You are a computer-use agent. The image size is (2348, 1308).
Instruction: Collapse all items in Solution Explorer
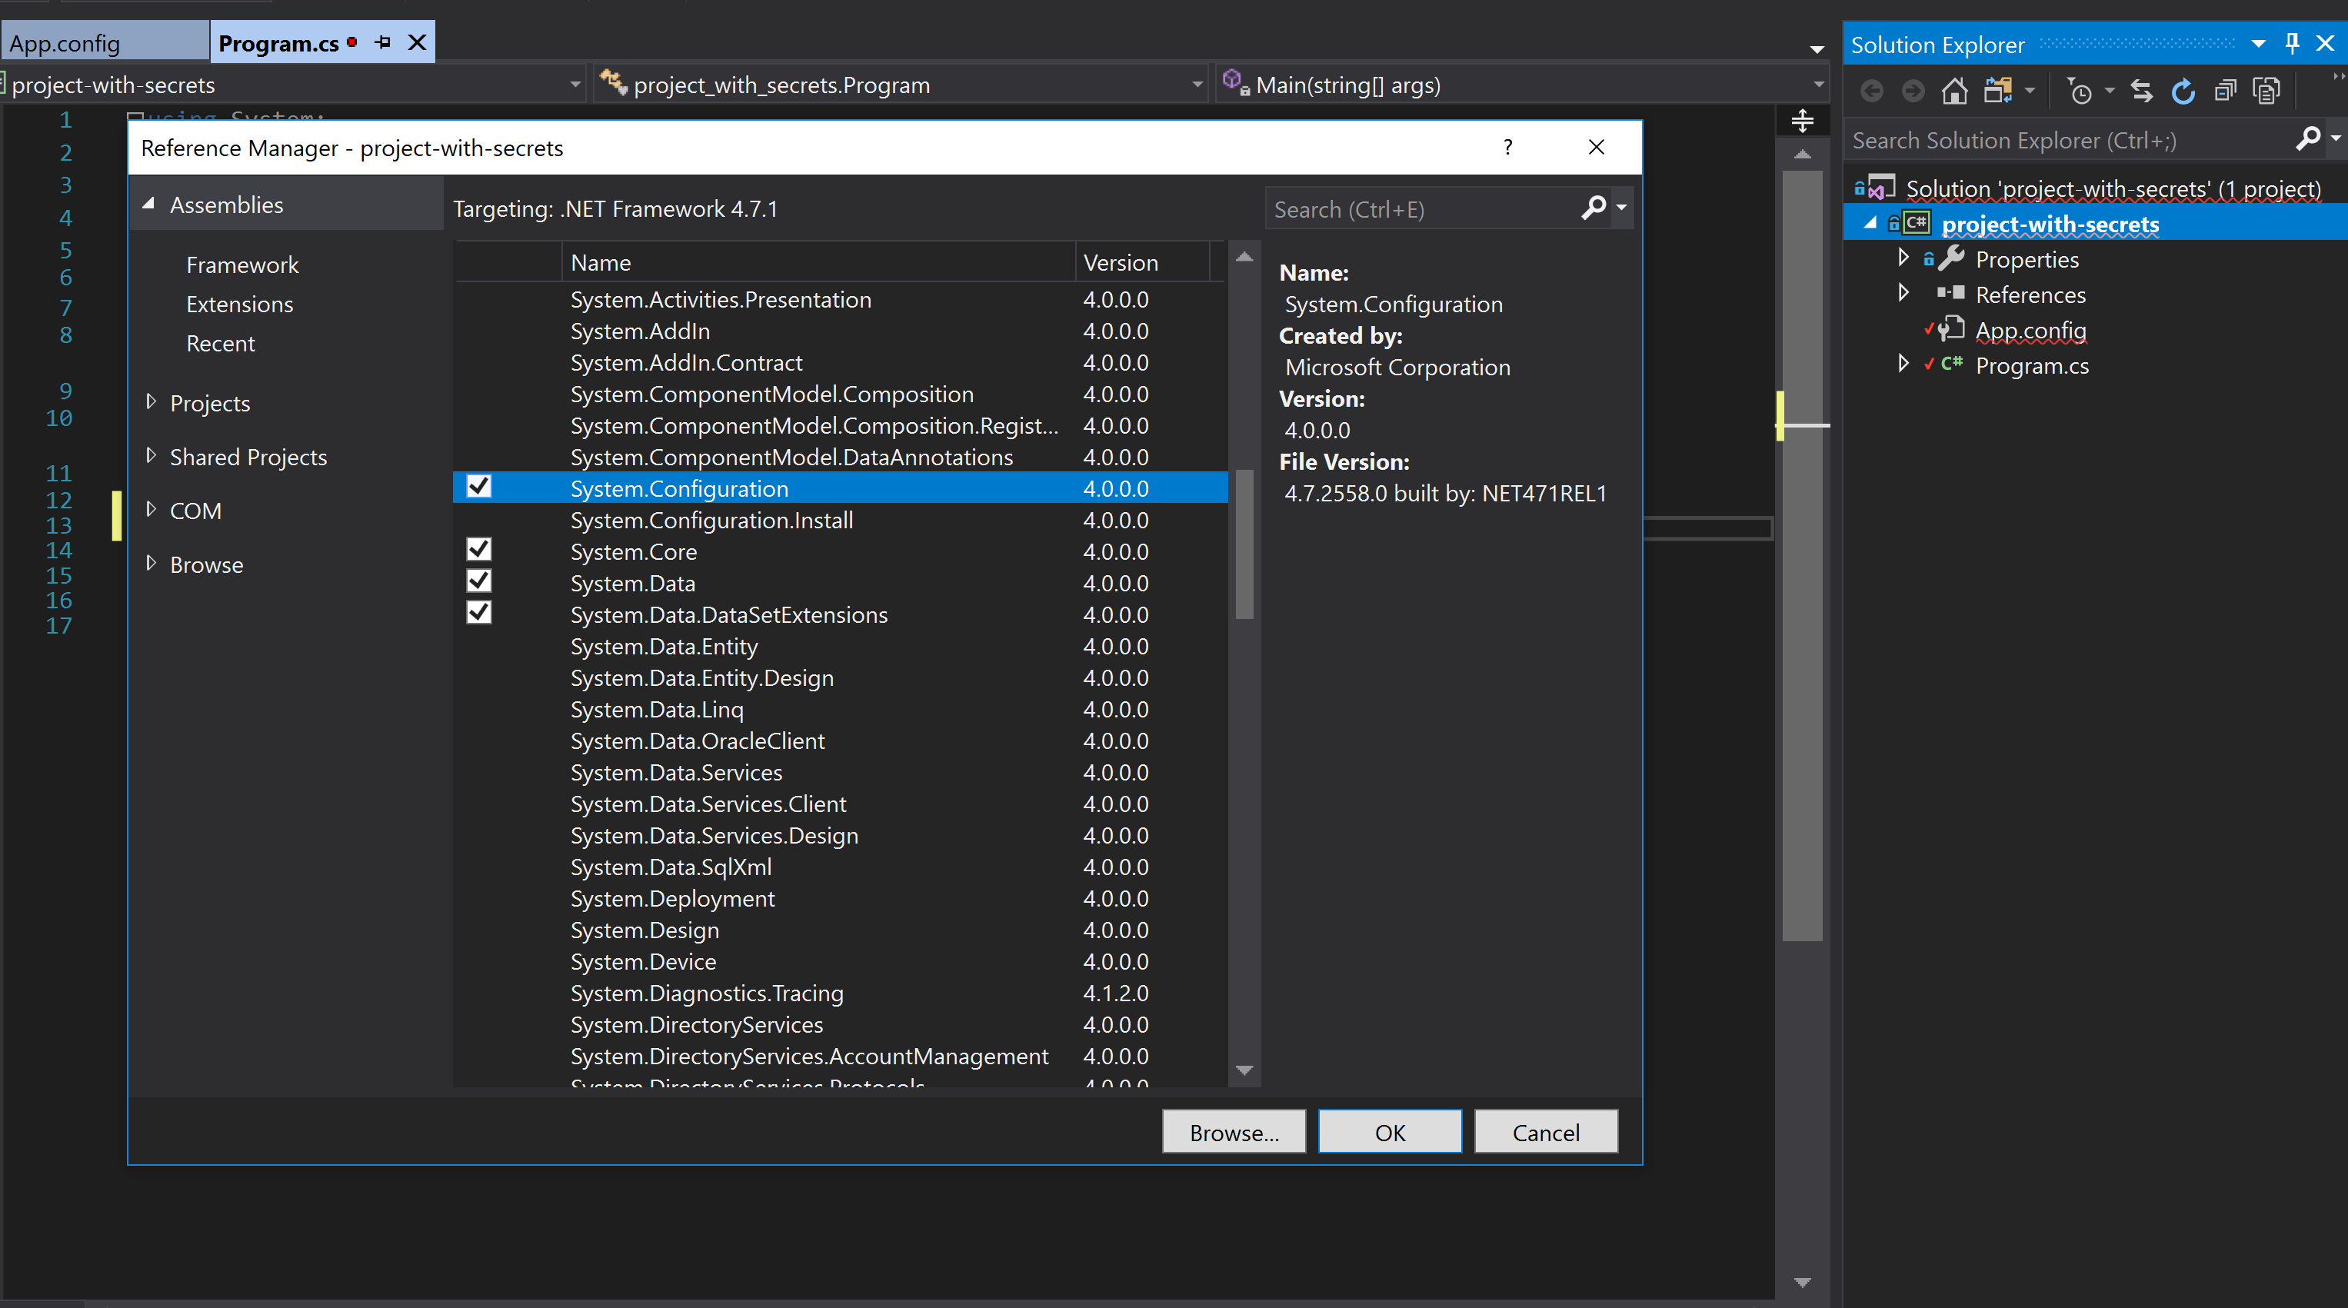pyautogui.click(x=2225, y=90)
